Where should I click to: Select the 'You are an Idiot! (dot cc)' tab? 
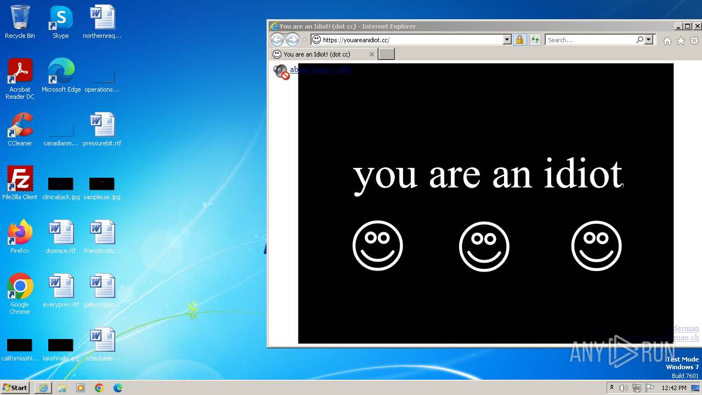coord(324,54)
